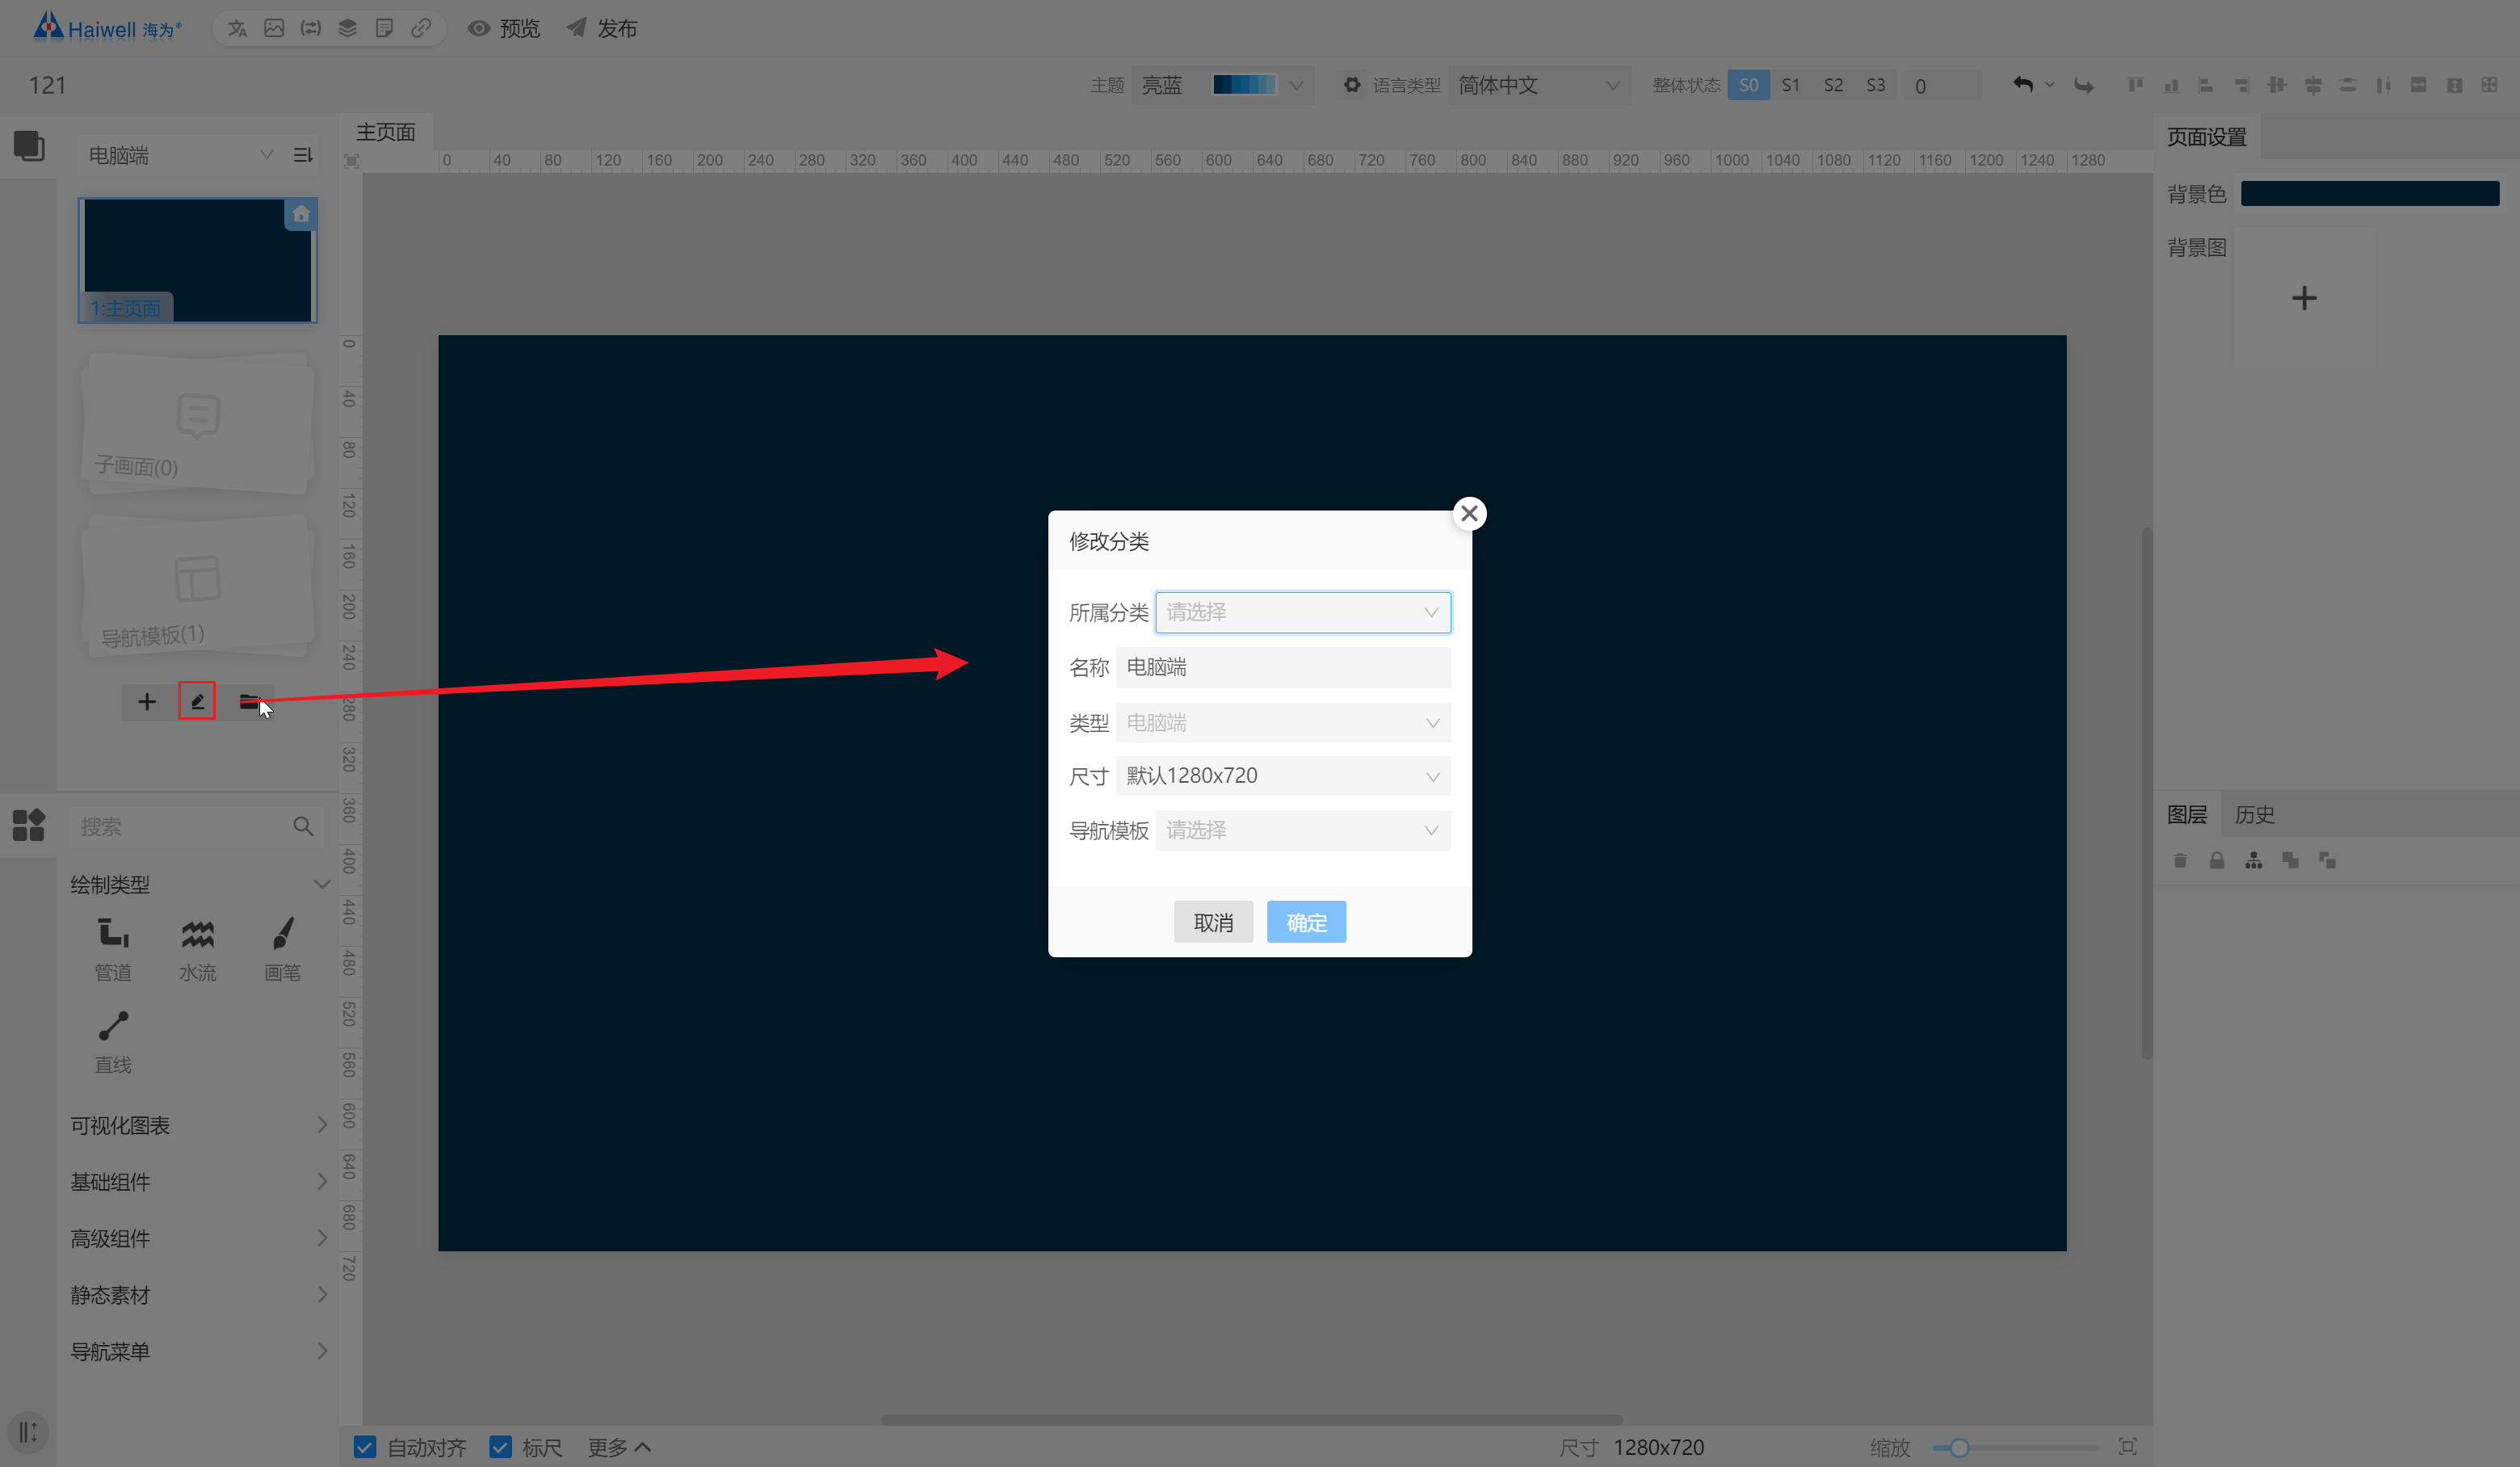Select overall state S1

pos(1791,85)
